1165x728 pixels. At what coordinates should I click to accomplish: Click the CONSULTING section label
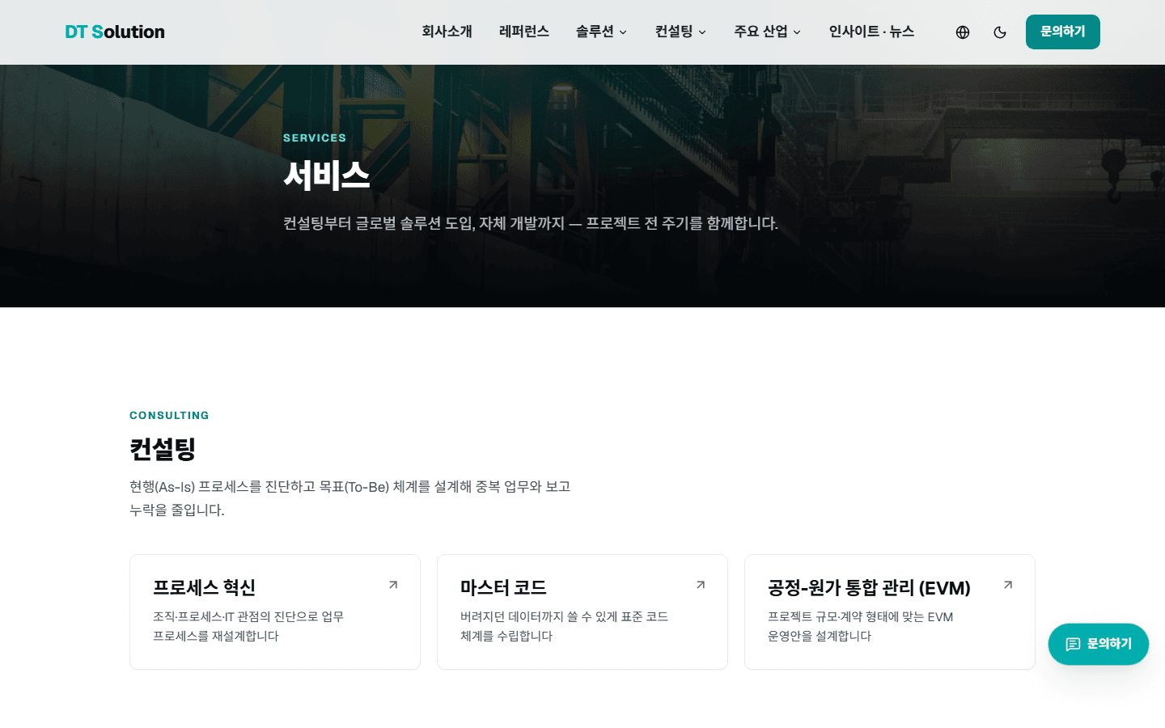click(169, 415)
